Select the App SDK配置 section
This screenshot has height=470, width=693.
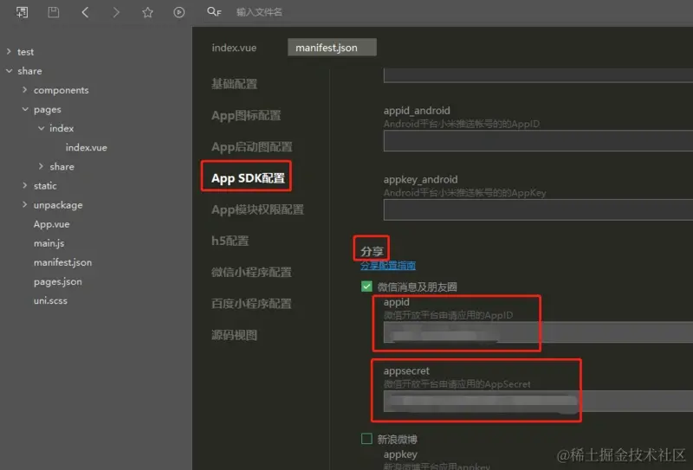(248, 178)
